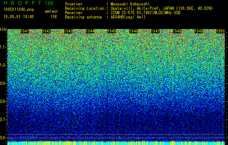
Task: Click the 1950 time marker
Action: click(x=221, y=31)
